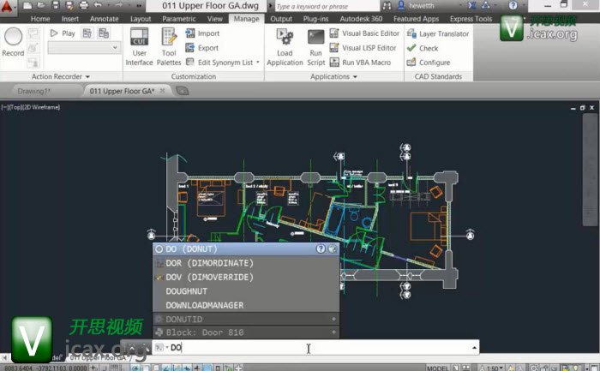Expand the DONUTID suggestion group
The height and width of the screenshot is (371, 600).
[x=333, y=319]
